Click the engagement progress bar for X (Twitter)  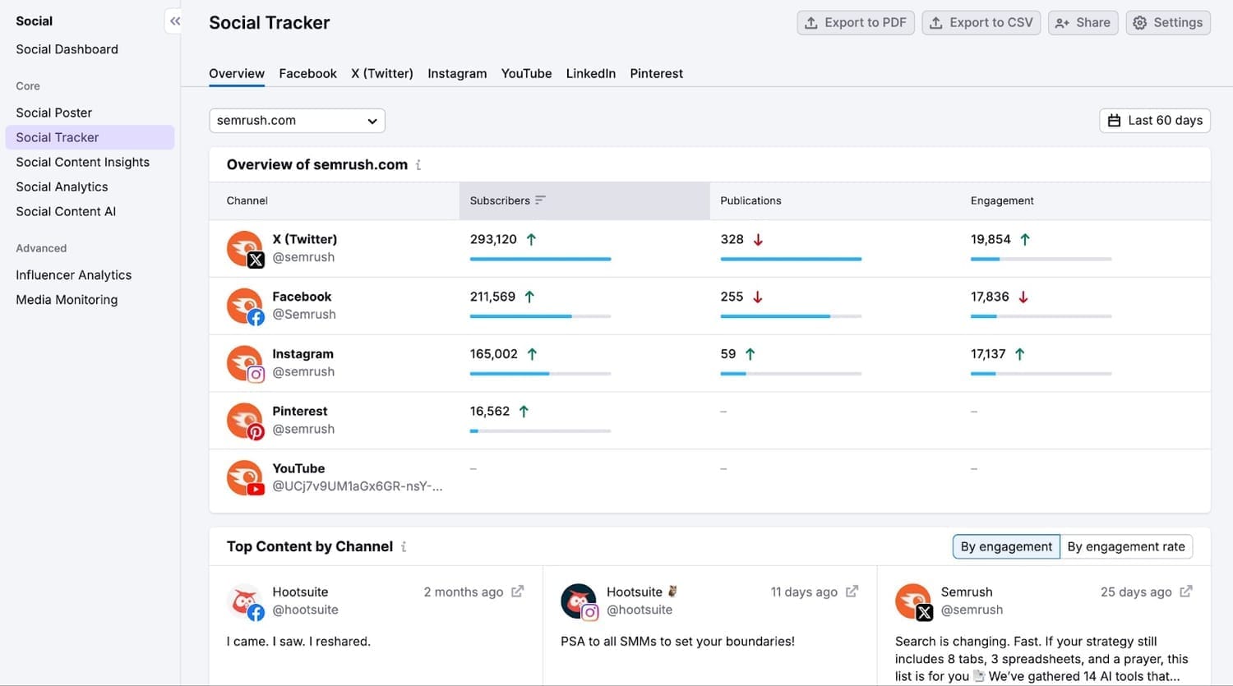point(1041,258)
